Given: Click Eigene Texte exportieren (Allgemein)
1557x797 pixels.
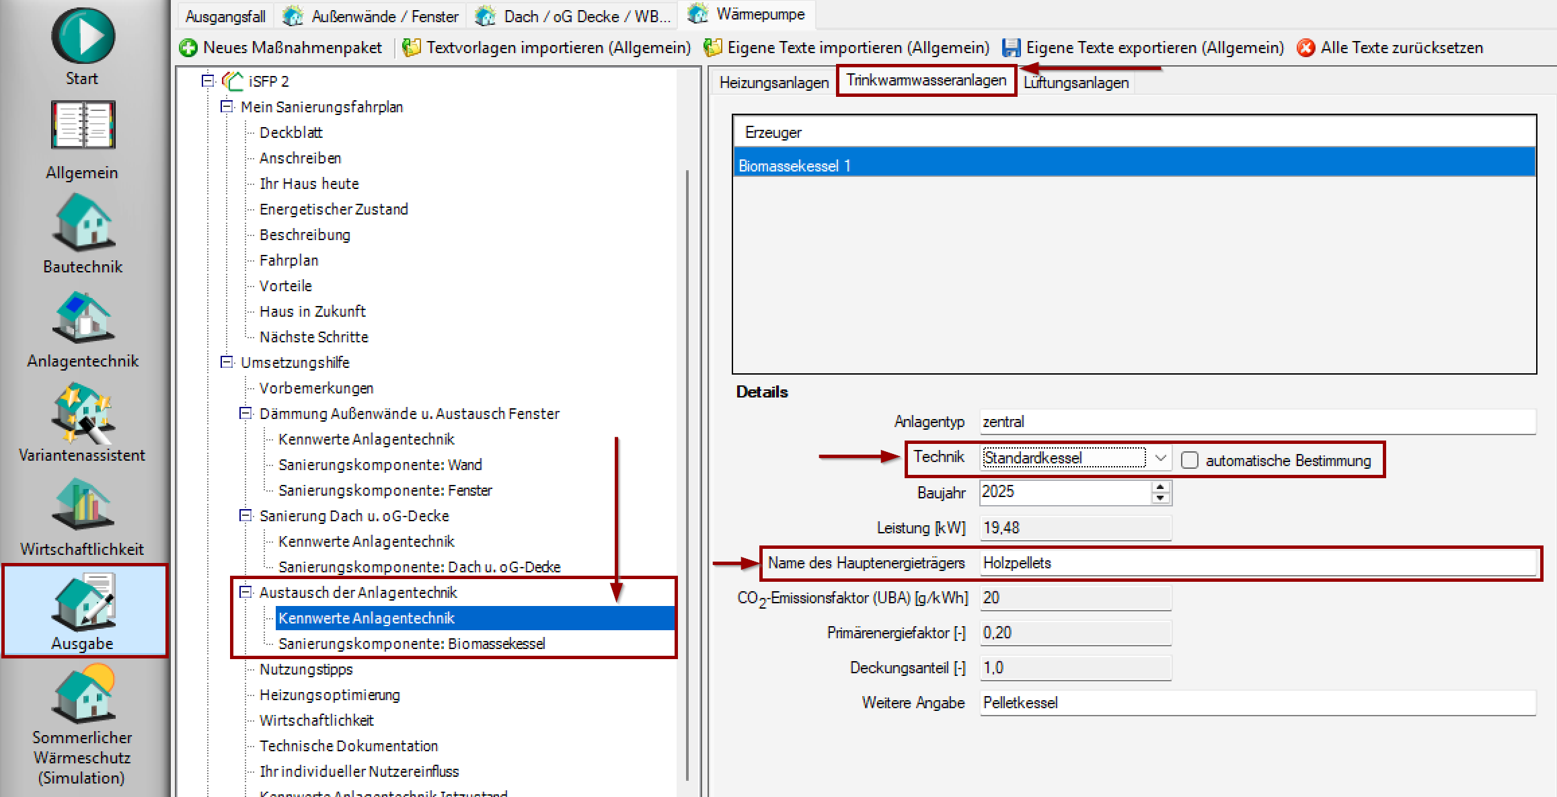Looking at the screenshot, I should [1154, 48].
